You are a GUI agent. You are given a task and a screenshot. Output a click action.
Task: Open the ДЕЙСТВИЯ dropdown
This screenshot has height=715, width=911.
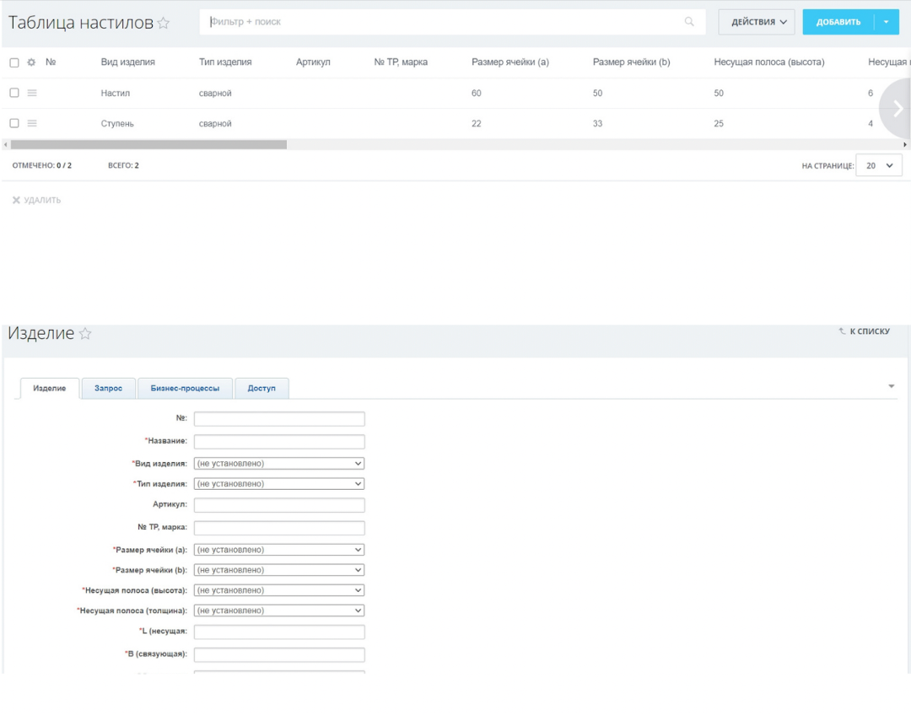(x=757, y=22)
